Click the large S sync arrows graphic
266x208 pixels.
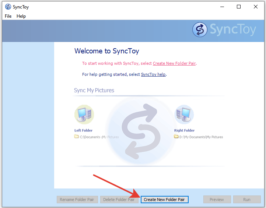point(141,131)
